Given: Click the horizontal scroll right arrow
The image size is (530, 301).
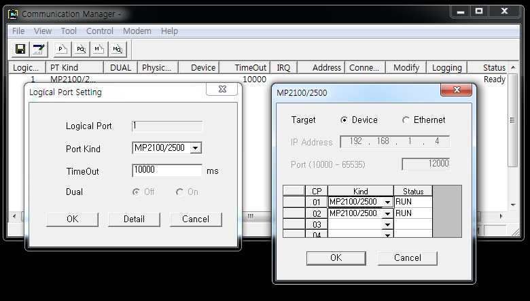Looking at the screenshot, I should 501,216.
